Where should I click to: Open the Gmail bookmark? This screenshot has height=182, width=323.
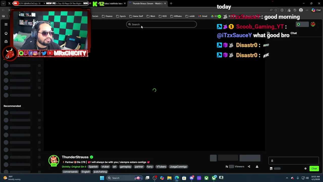click(x=203, y=16)
